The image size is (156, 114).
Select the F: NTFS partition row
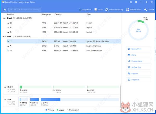[64, 32]
